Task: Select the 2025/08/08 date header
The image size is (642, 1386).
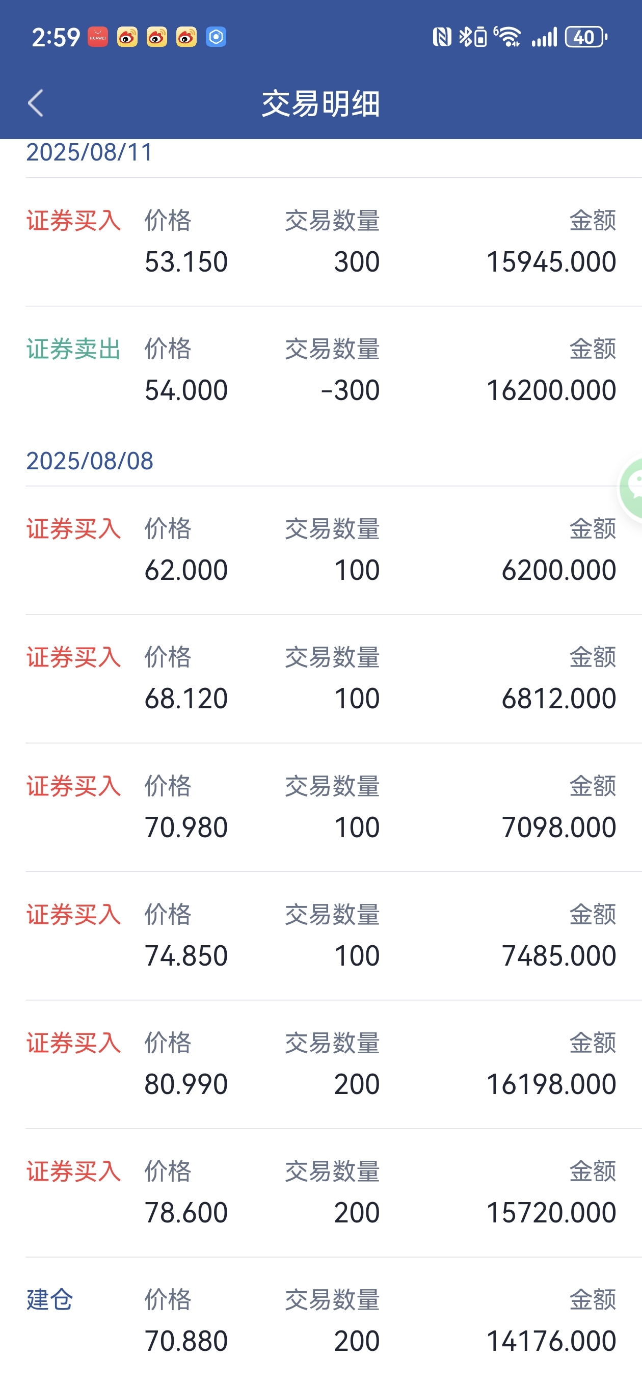Action: [x=90, y=461]
